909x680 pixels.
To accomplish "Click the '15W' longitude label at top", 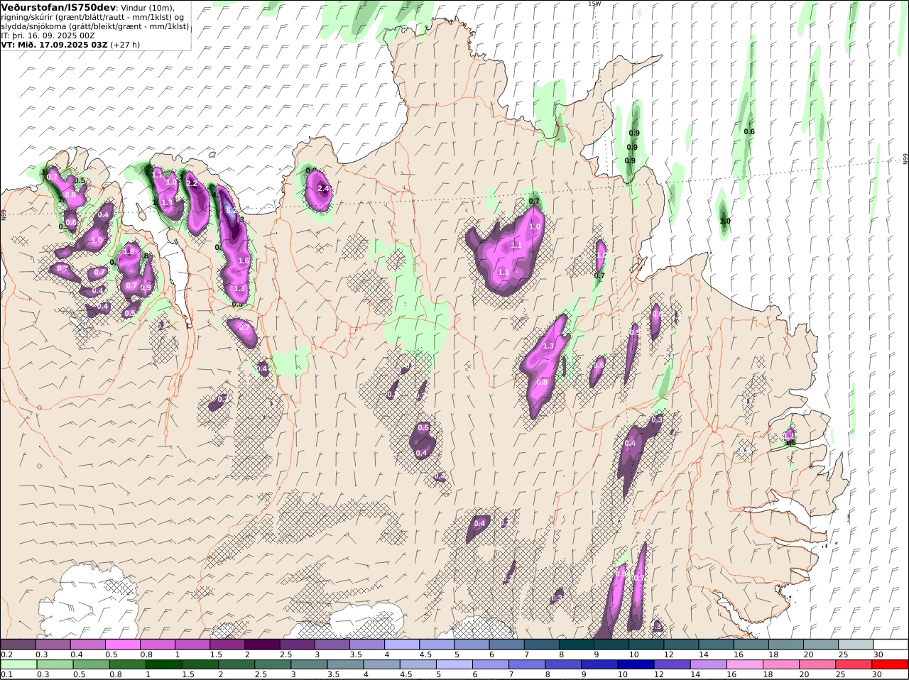I will tap(594, 4).
